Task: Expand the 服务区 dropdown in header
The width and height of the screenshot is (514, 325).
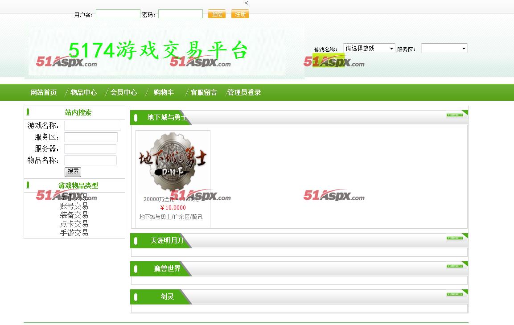Action: (444, 48)
